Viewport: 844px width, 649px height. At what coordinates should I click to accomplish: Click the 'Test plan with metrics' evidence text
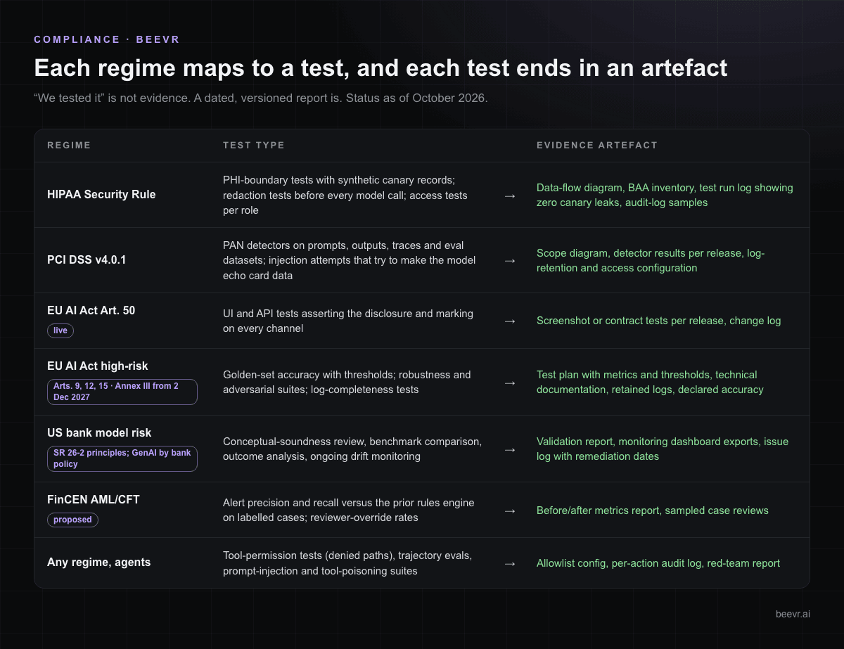(650, 383)
